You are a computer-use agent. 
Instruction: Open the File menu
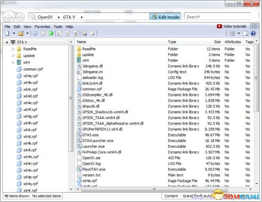[7, 27]
